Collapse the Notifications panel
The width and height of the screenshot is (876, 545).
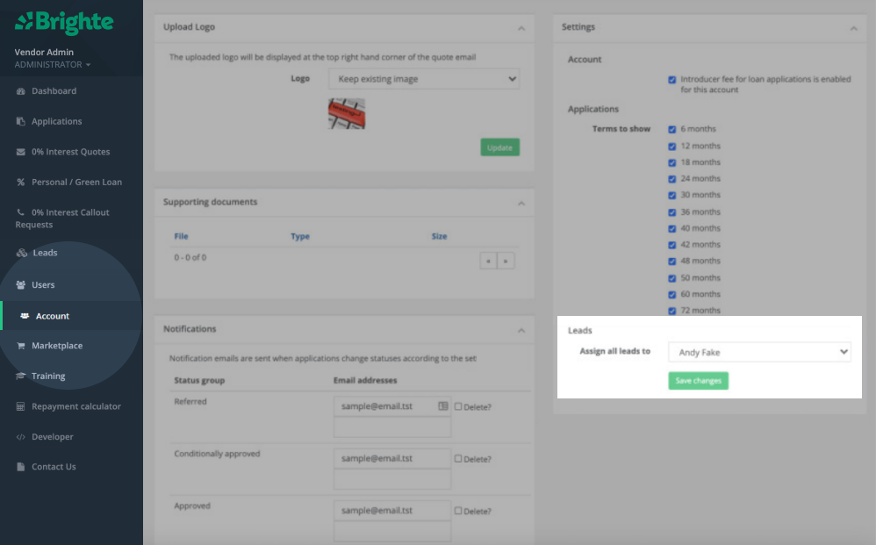[521, 330]
